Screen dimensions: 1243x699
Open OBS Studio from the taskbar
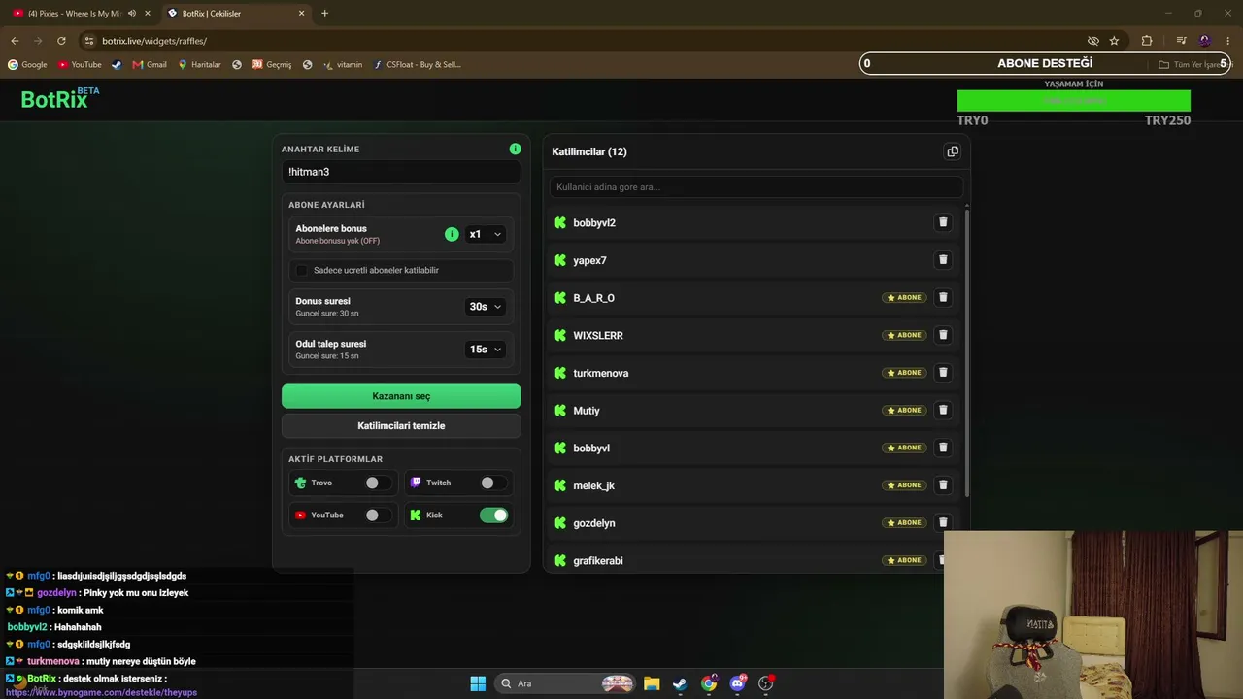pos(766,683)
